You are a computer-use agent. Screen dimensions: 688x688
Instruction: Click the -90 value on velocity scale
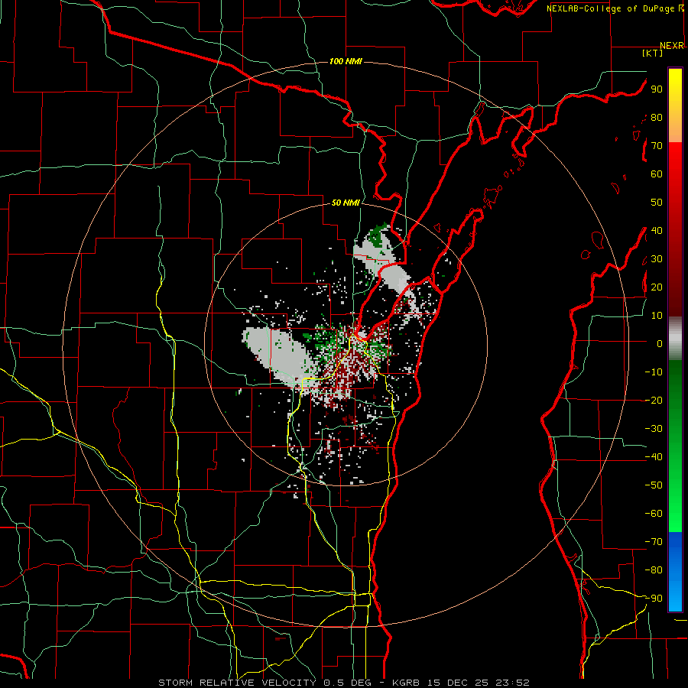coord(654,599)
